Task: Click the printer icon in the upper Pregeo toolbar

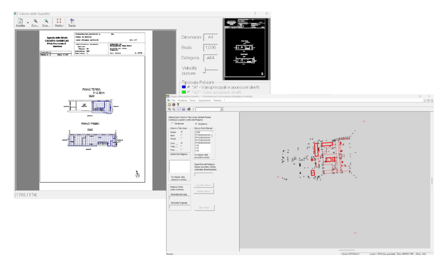Action: tap(173, 105)
